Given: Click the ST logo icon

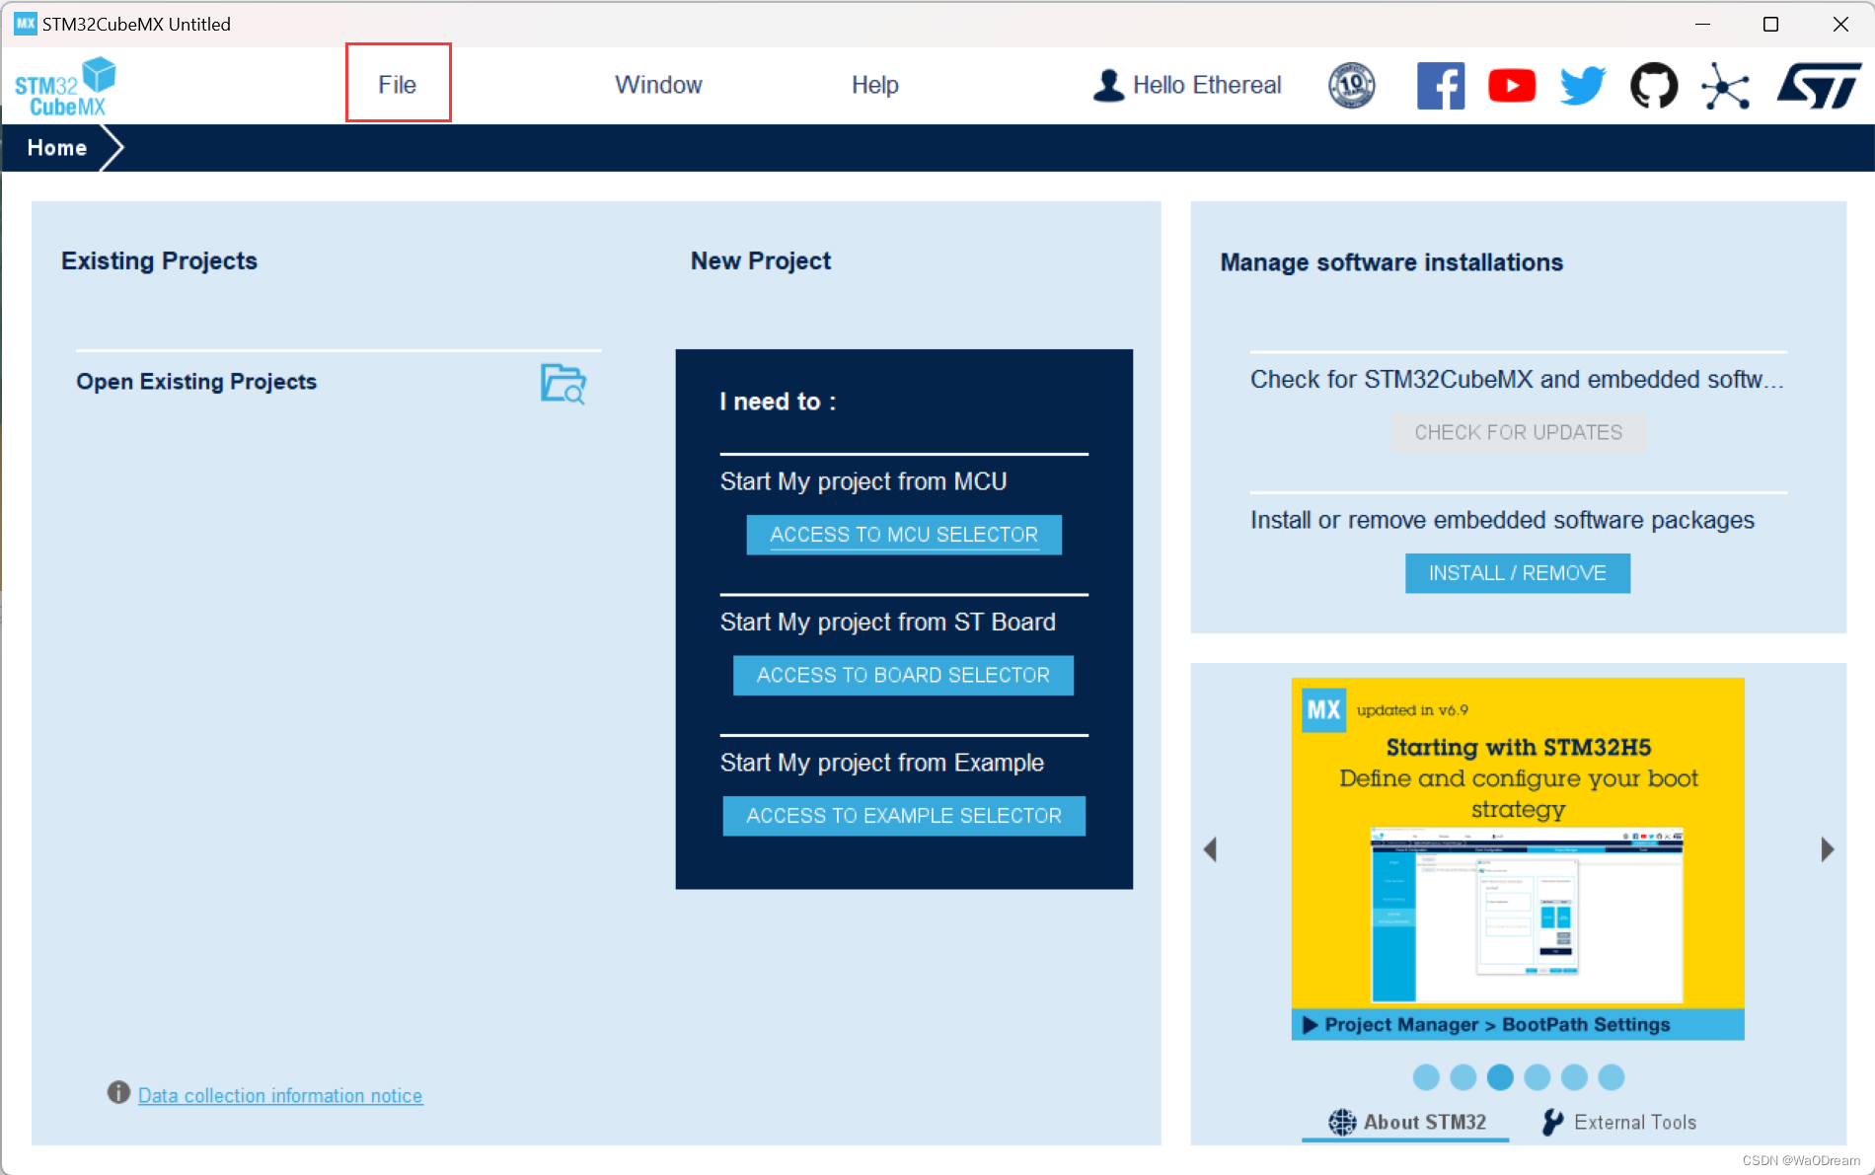Looking at the screenshot, I should click(1819, 86).
